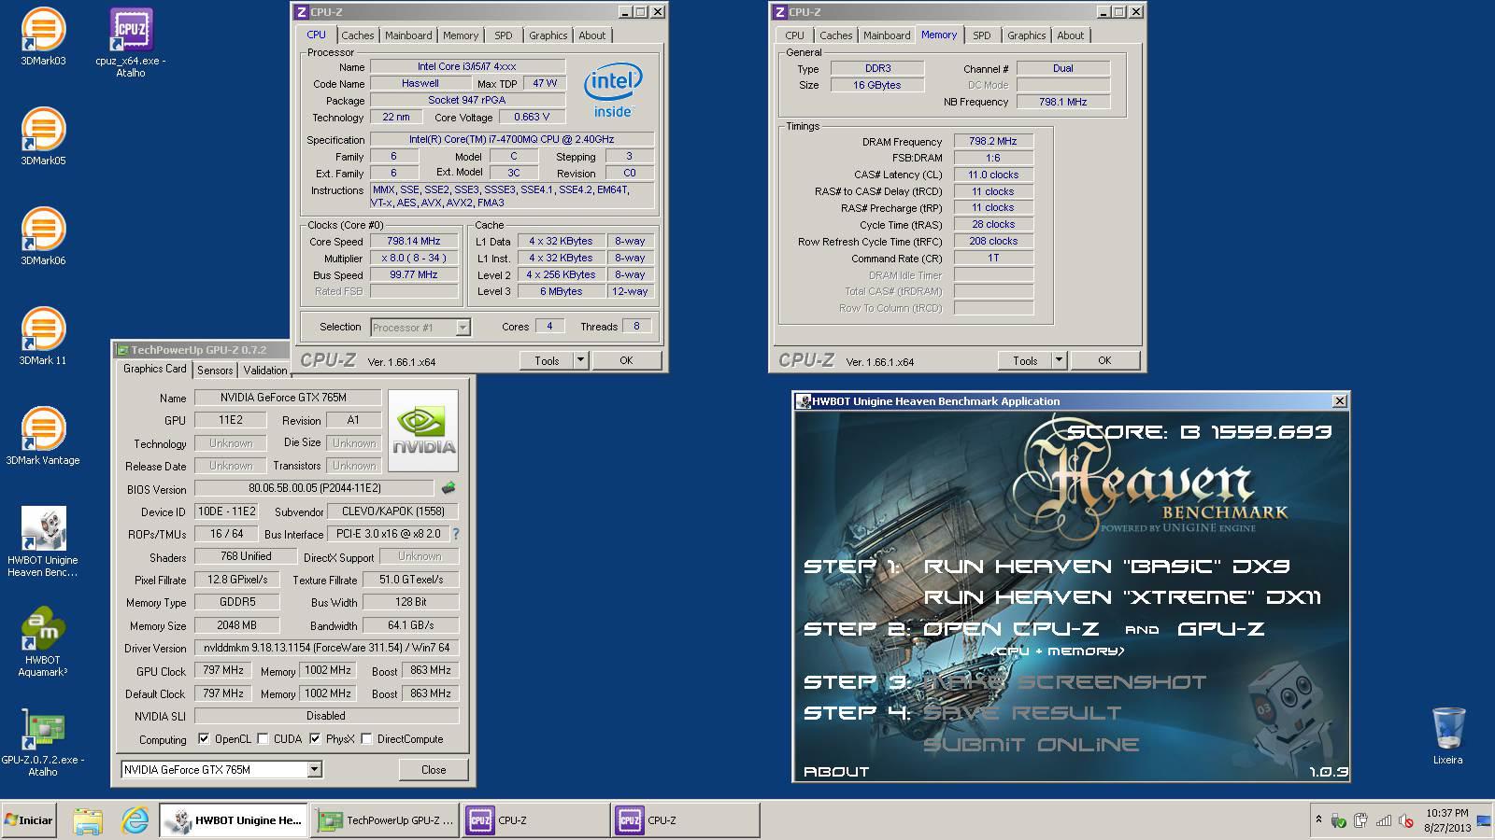
Task: Click Tools button in left CPU-Z window
Action: (547, 360)
